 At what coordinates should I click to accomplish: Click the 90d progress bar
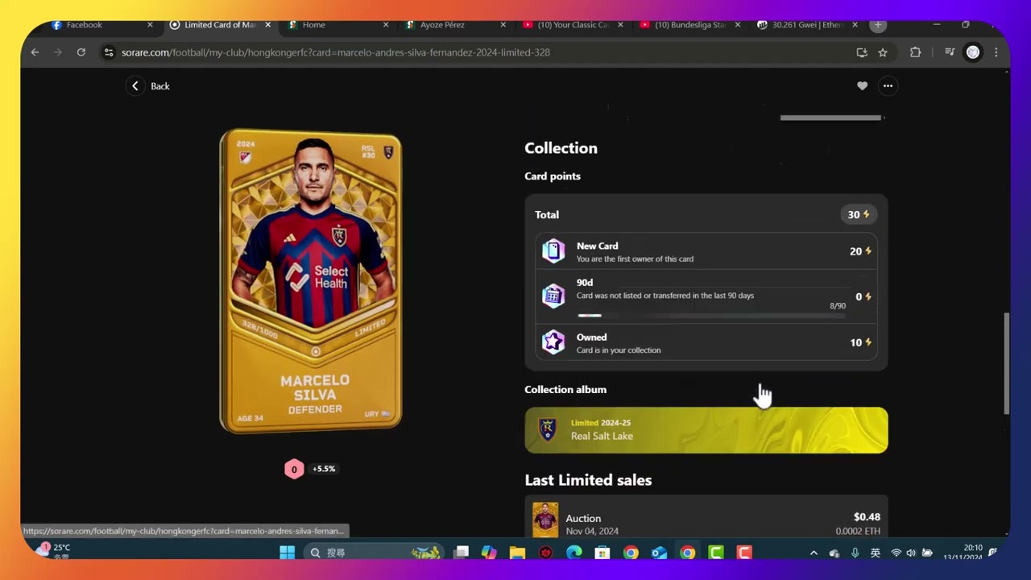point(711,315)
